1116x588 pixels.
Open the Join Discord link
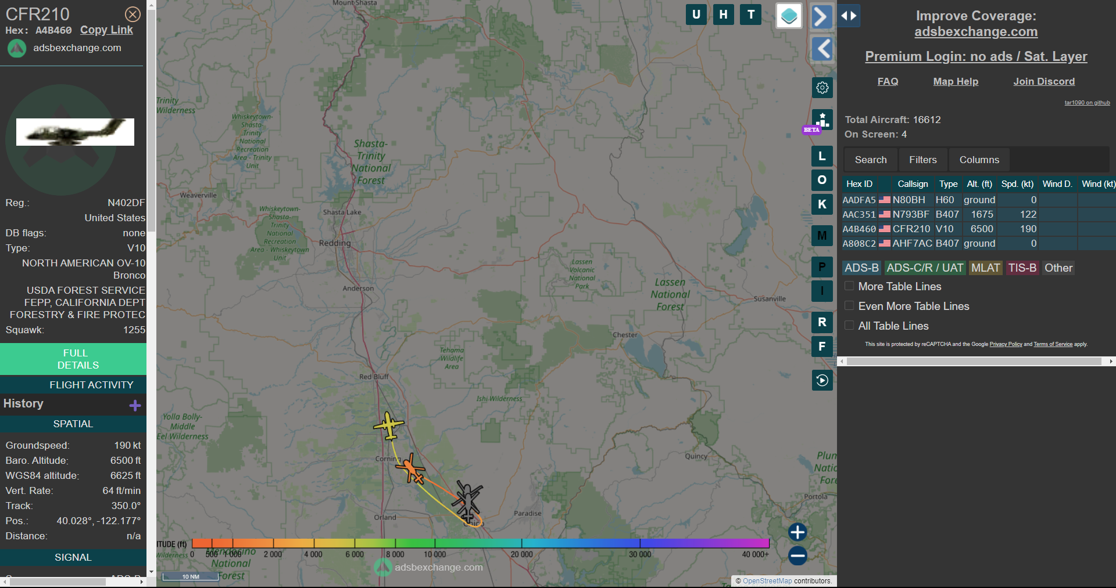point(1044,81)
